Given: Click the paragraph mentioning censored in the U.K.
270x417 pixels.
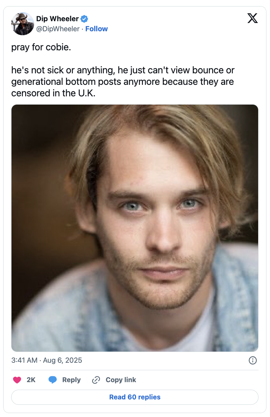Looking at the screenshot, I should [x=123, y=82].
